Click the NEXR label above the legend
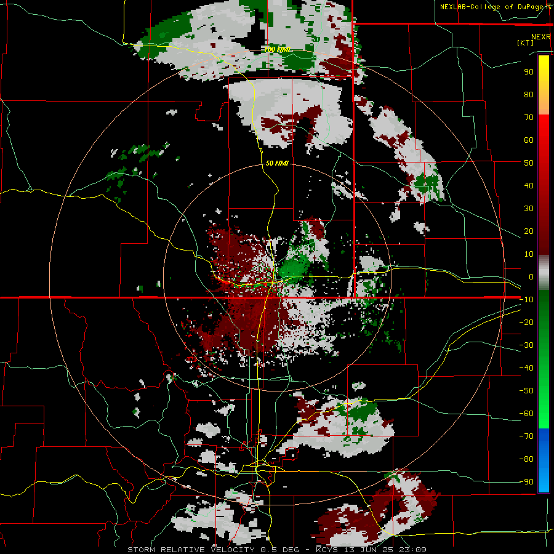 tap(541, 37)
